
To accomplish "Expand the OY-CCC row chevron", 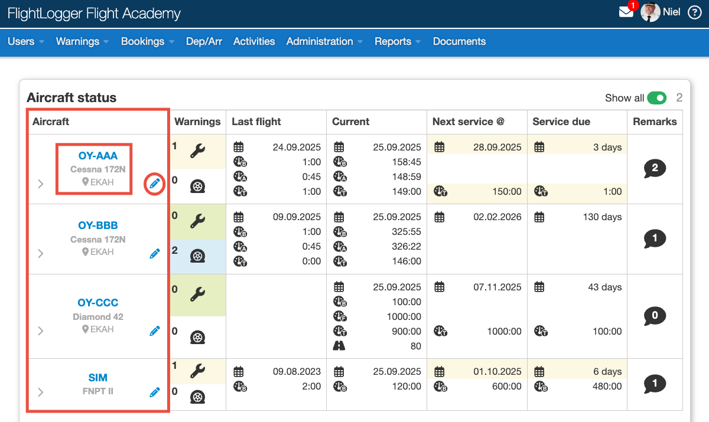I will [40, 331].
